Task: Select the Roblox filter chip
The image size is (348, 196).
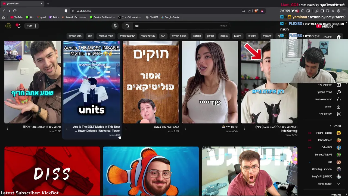Action: pos(197,36)
